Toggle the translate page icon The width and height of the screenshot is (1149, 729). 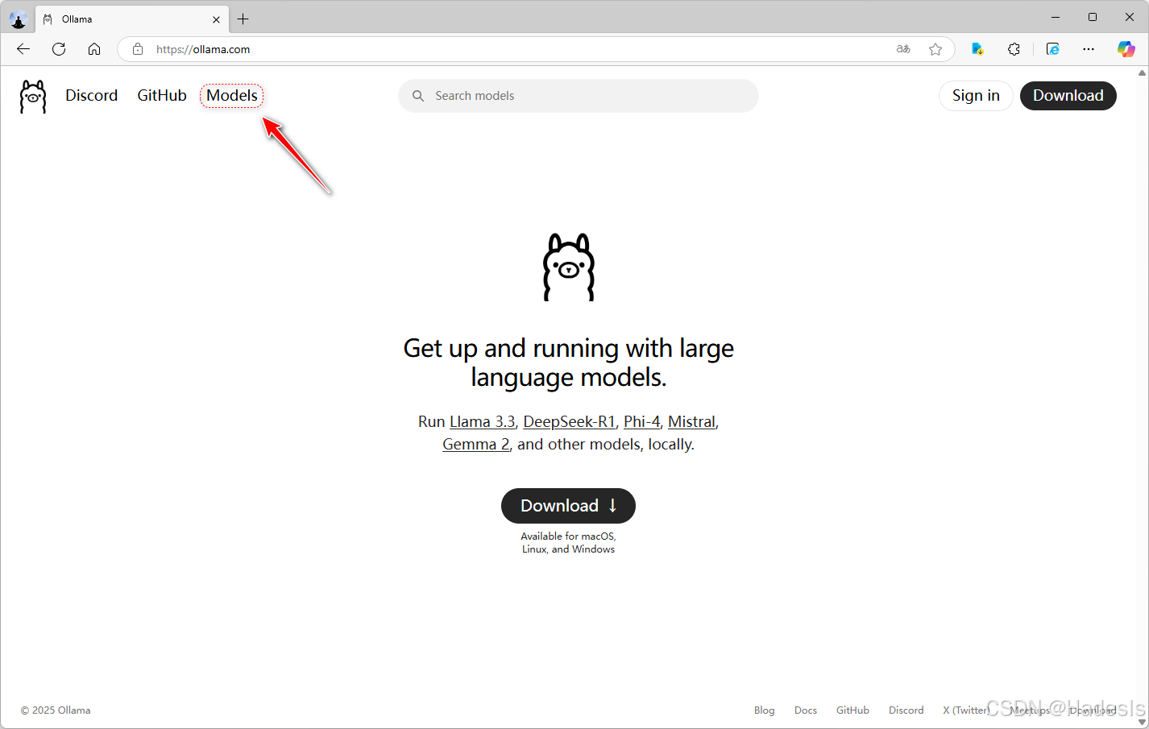point(903,49)
